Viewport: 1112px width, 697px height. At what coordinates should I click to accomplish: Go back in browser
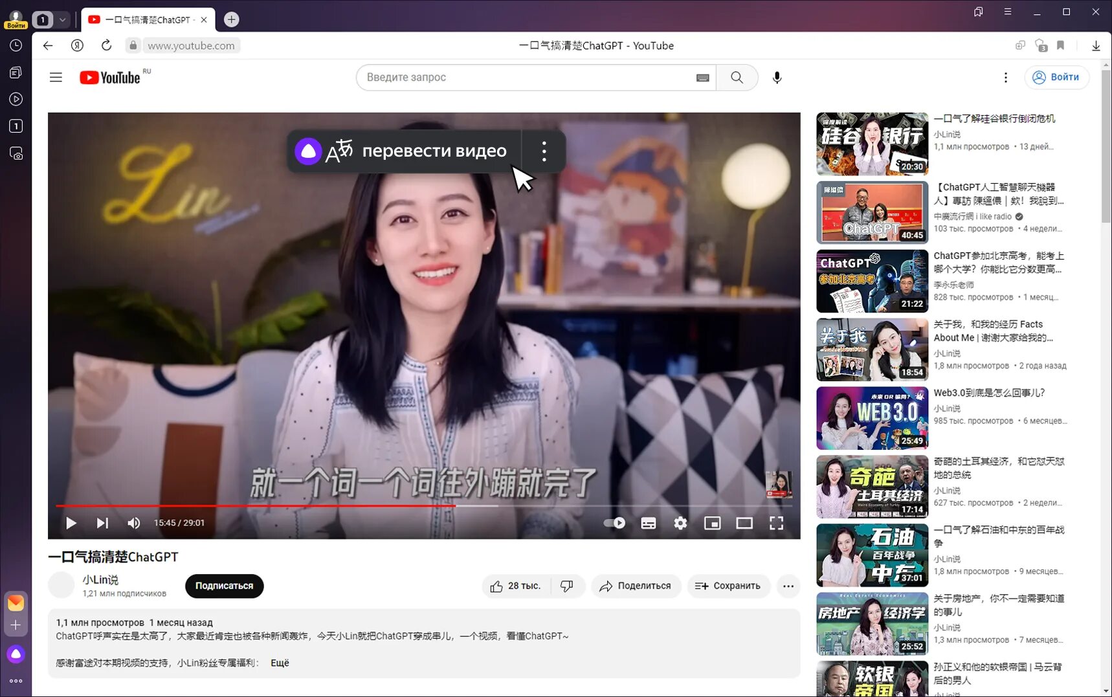click(x=48, y=45)
